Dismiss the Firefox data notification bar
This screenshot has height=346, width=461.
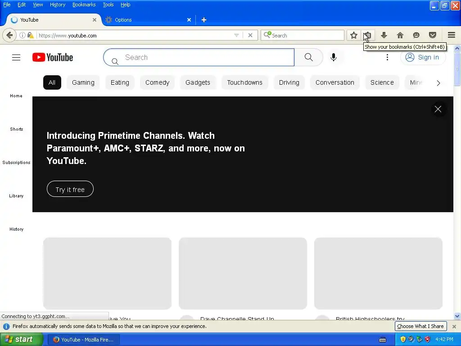point(454,326)
